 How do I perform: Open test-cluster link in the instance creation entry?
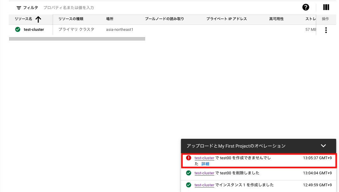(204, 185)
